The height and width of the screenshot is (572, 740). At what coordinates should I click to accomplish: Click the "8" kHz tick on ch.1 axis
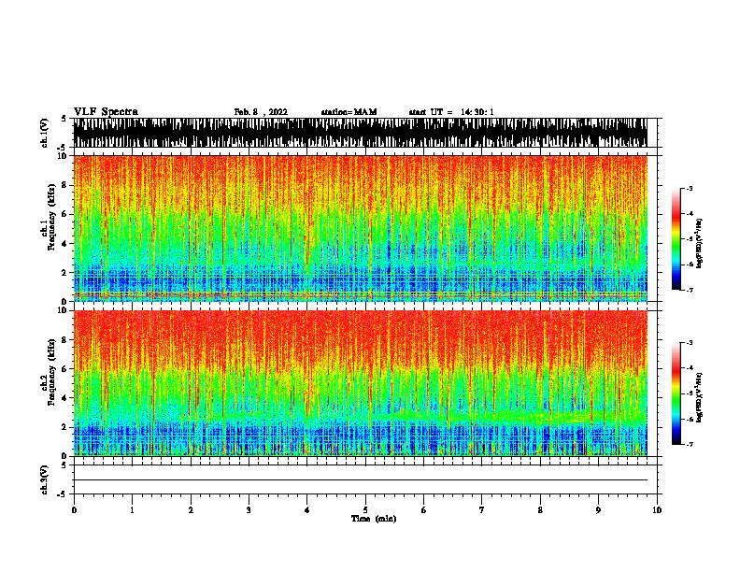click(x=64, y=185)
